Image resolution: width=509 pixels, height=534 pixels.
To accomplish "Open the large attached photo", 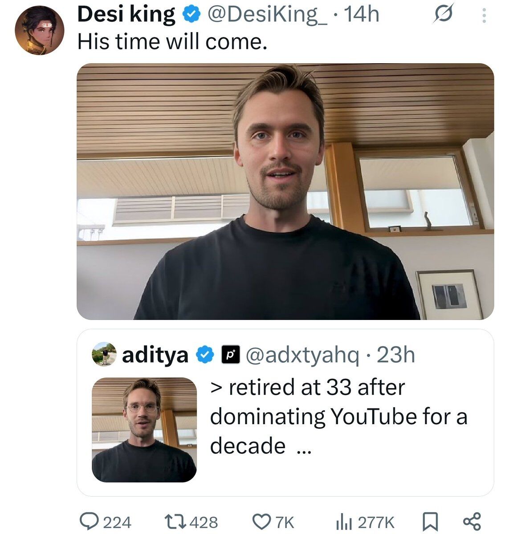I will pos(285,191).
